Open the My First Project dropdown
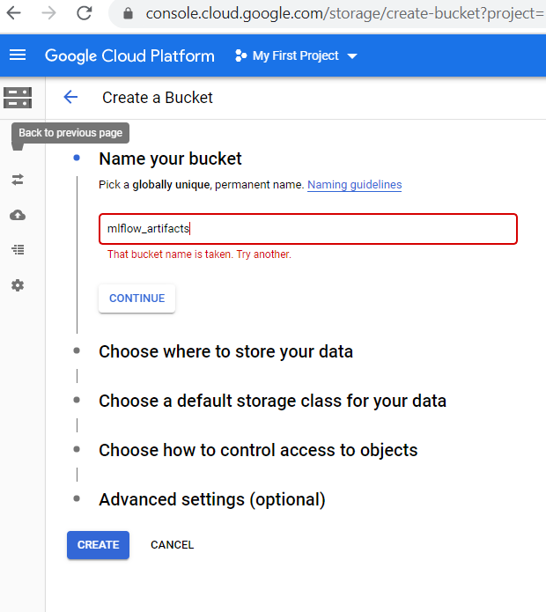Viewport: 546px width, 612px height. [x=297, y=55]
